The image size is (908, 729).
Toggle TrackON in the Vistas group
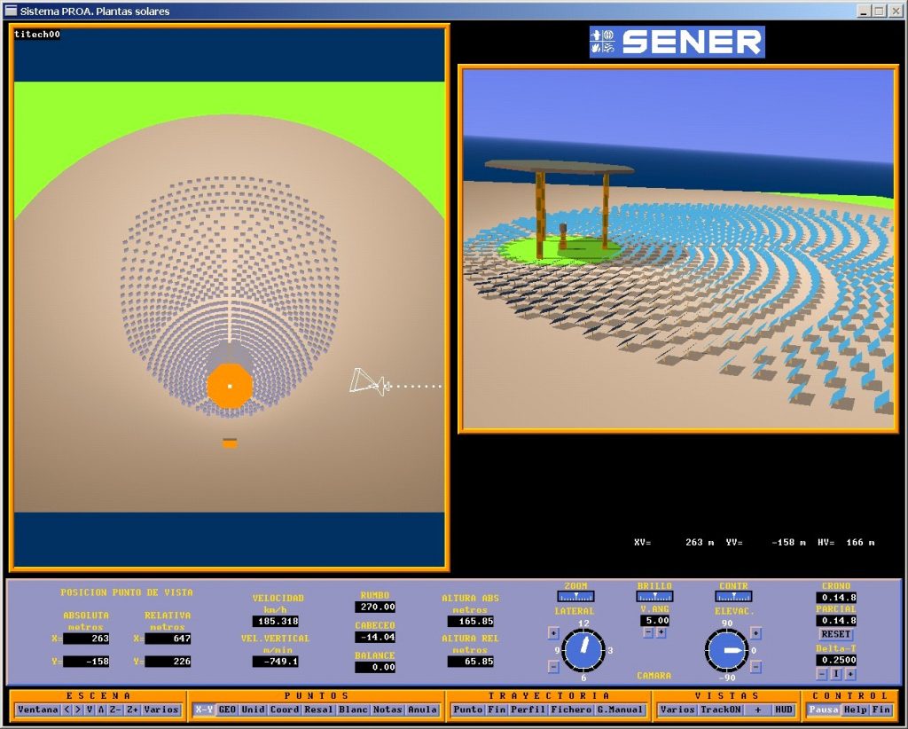[x=719, y=709]
